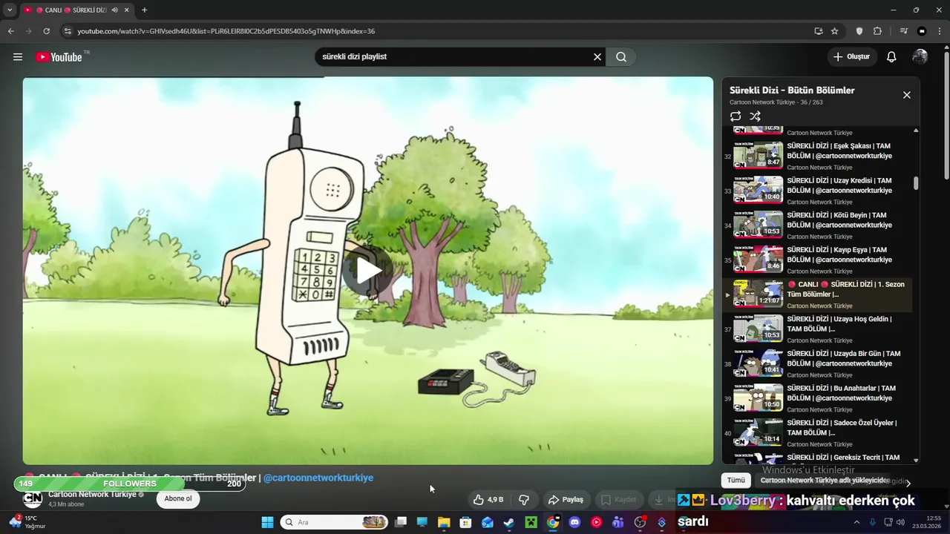This screenshot has width=950, height=534.
Task: Mute the tab via speaker icon
Action: pos(114,10)
